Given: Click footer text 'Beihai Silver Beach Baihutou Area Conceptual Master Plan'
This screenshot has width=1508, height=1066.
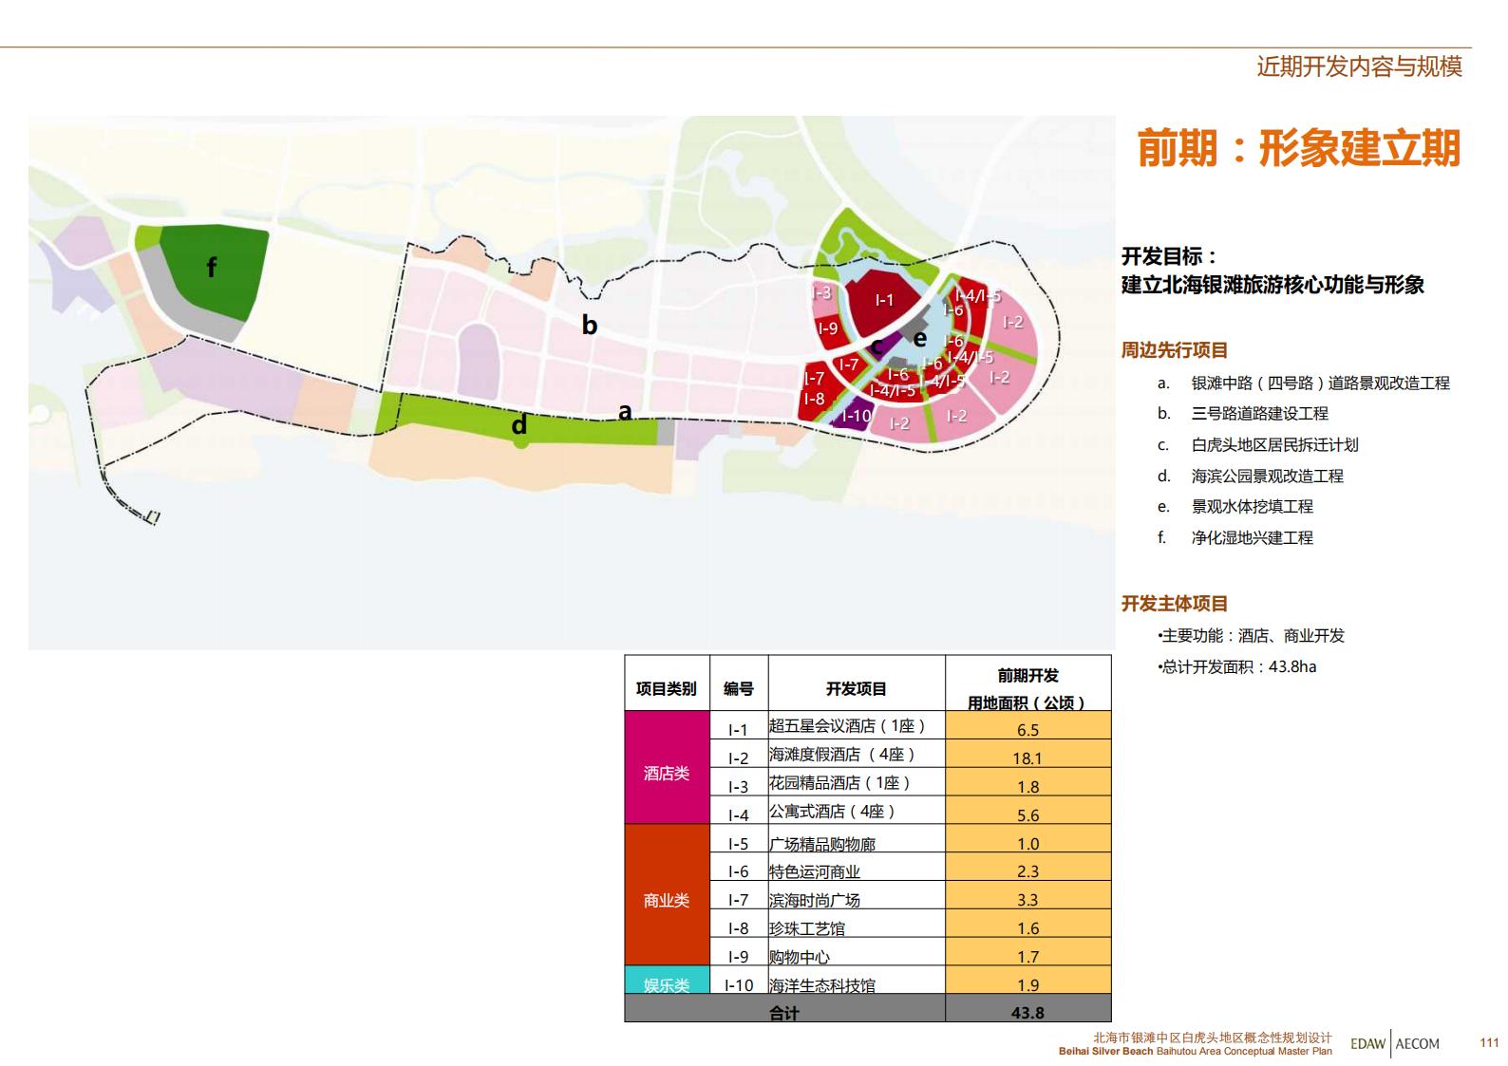Looking at the screenshot, I should click(x=1196, y=1051).
